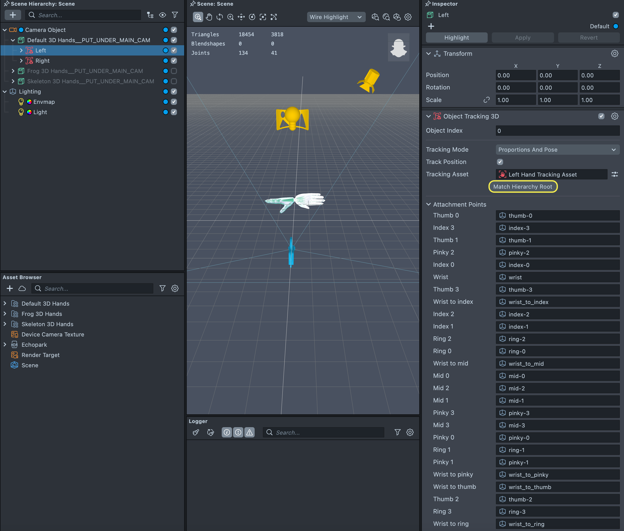Select the Envmap item in hierarchy
The image size is (624, 531).
44,102
